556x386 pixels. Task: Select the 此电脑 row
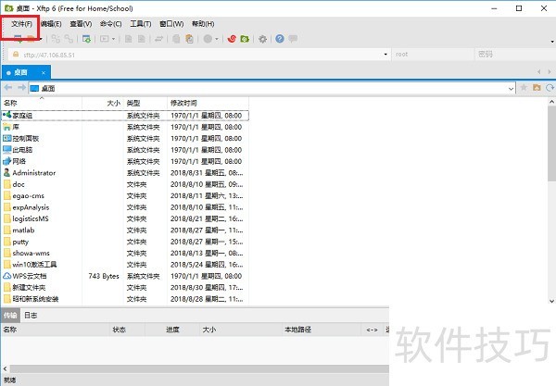pyautogui.click(x=125, y=150)
